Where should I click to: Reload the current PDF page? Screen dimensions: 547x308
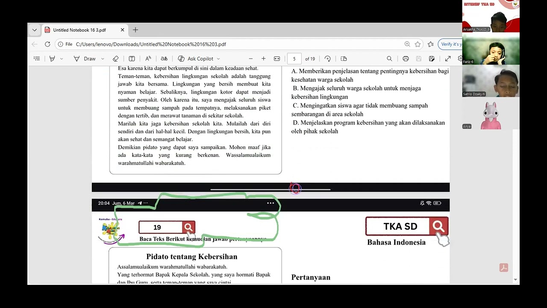click(x=47, y=44)
